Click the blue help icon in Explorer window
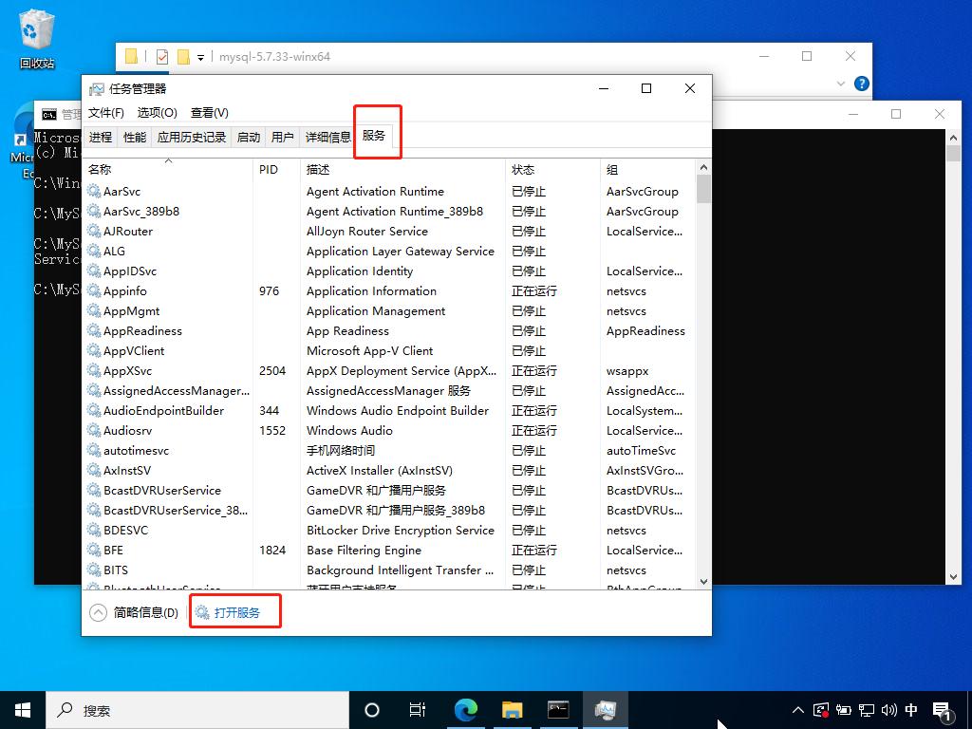 pos(861,84)
